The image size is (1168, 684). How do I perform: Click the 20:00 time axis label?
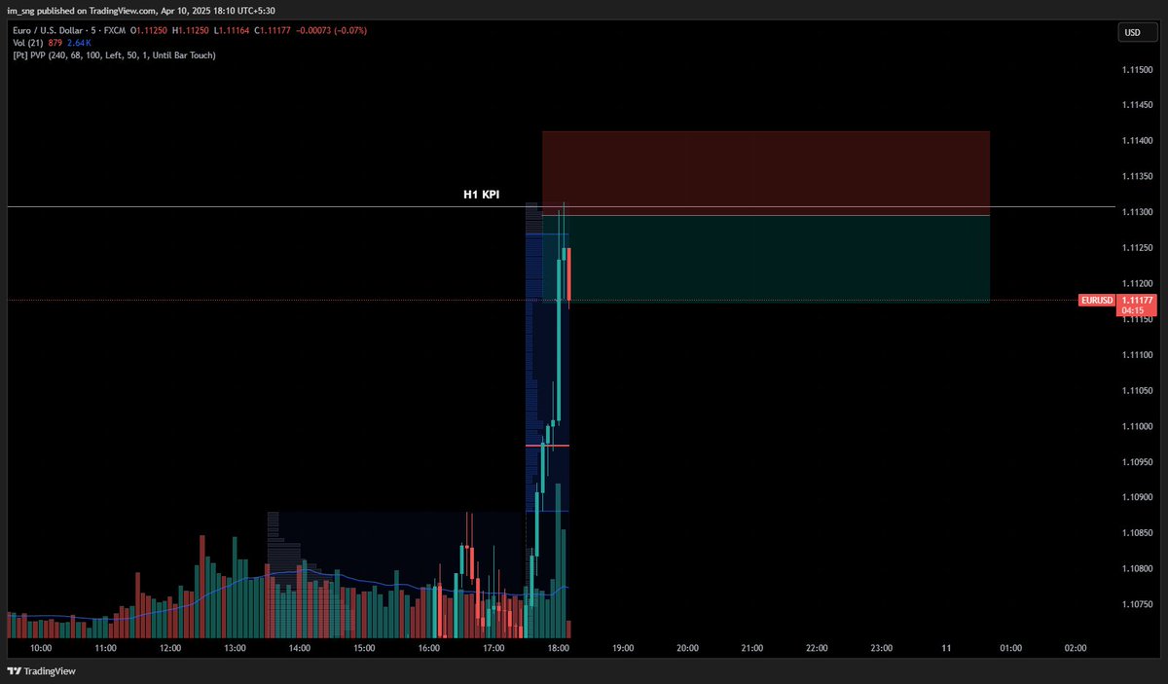coord(687,648)
